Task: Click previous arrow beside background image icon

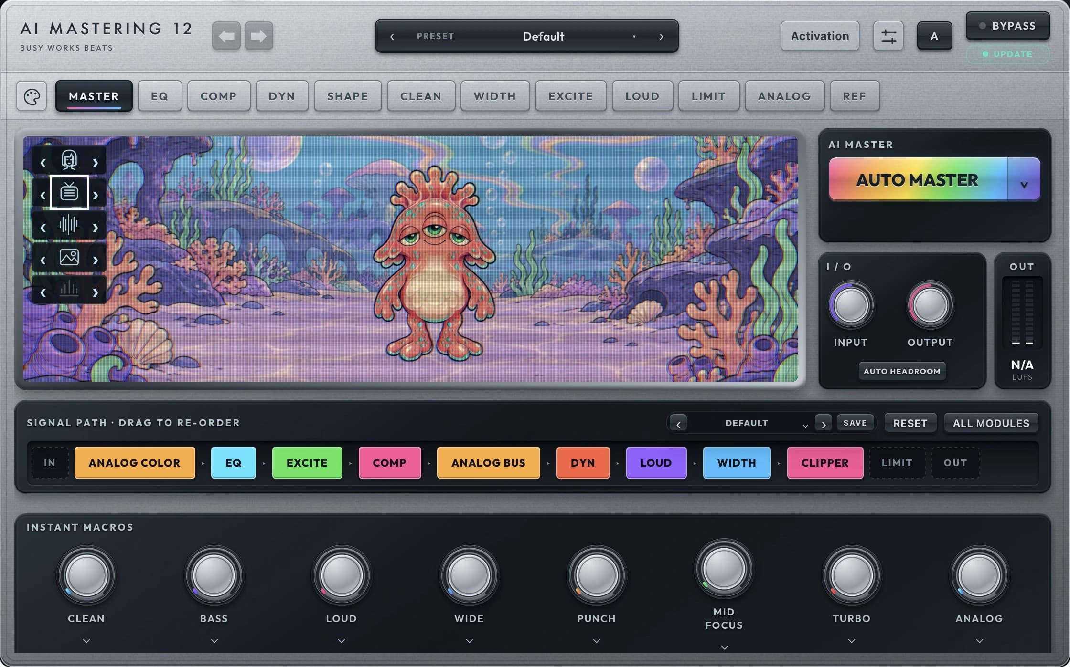Action: (43, 260)
